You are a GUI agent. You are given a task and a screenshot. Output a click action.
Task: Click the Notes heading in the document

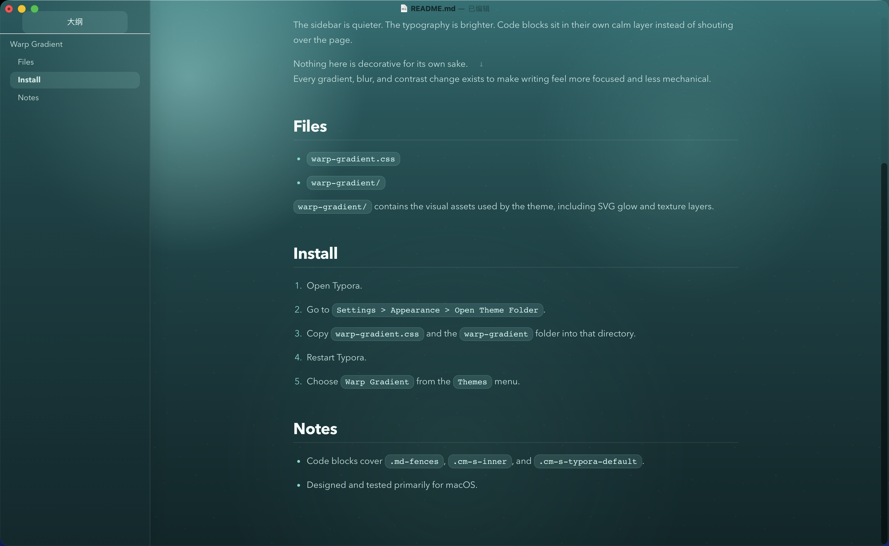tap(315, 429)
